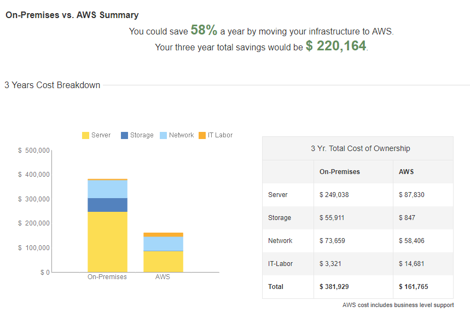
Task: Click the $ 220,164 three year savings amount
Action: click(336, 46)
